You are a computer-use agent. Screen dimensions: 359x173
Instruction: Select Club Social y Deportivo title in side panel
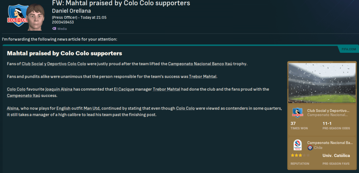pyautogui.click(x=328, y=111)
